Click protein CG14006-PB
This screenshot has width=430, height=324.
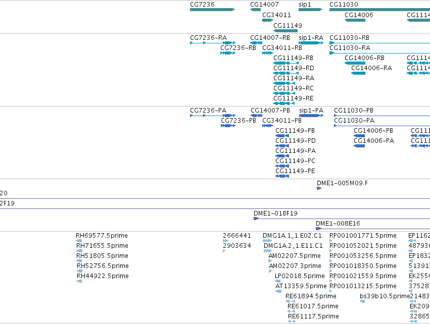pyautogui.click(x=359, y=136)
